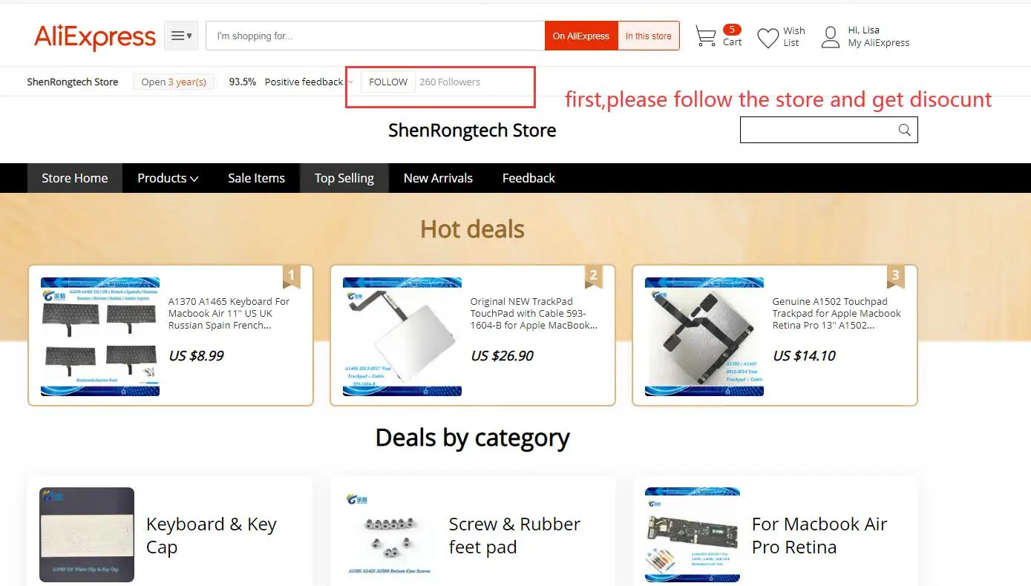
Task: Click the My AliExpress account icon
Action: 831,37
